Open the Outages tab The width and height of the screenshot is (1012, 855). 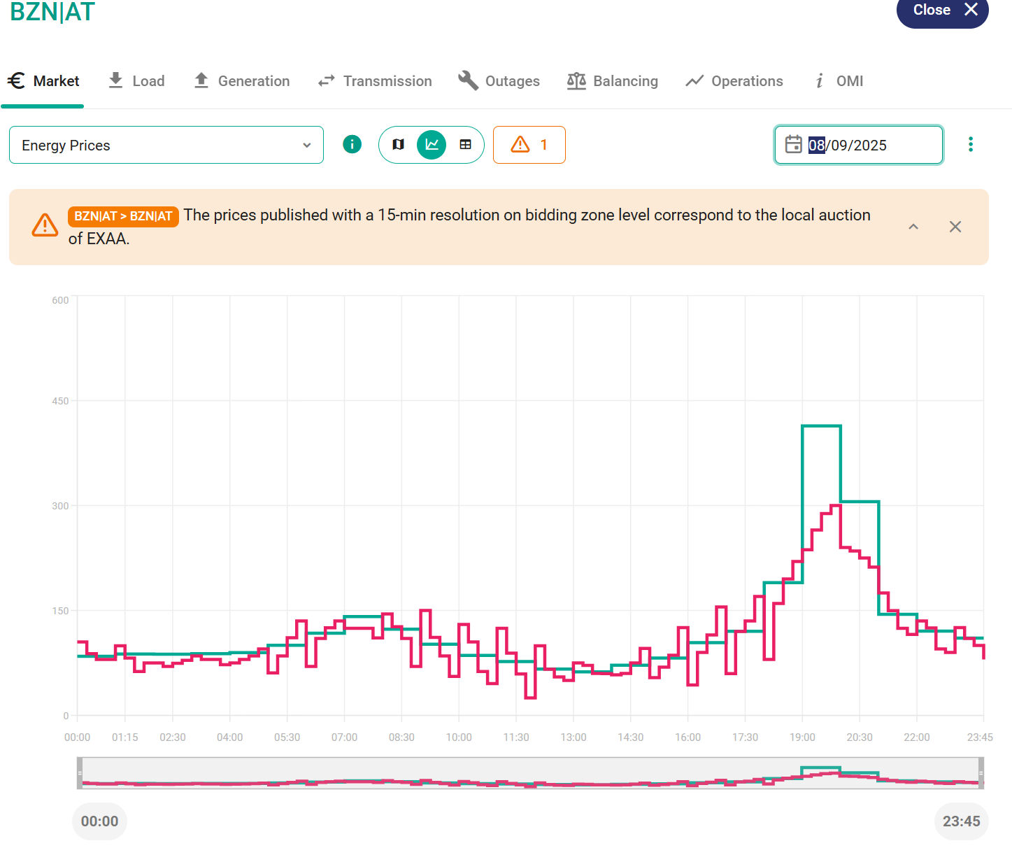(x=499, y=81)
